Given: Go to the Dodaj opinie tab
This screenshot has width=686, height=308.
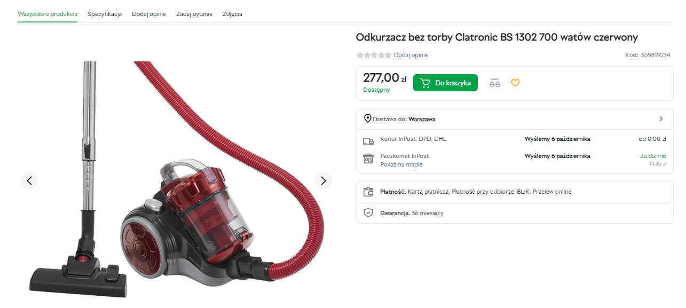Looking at the screenshot, I should point(149,14).
